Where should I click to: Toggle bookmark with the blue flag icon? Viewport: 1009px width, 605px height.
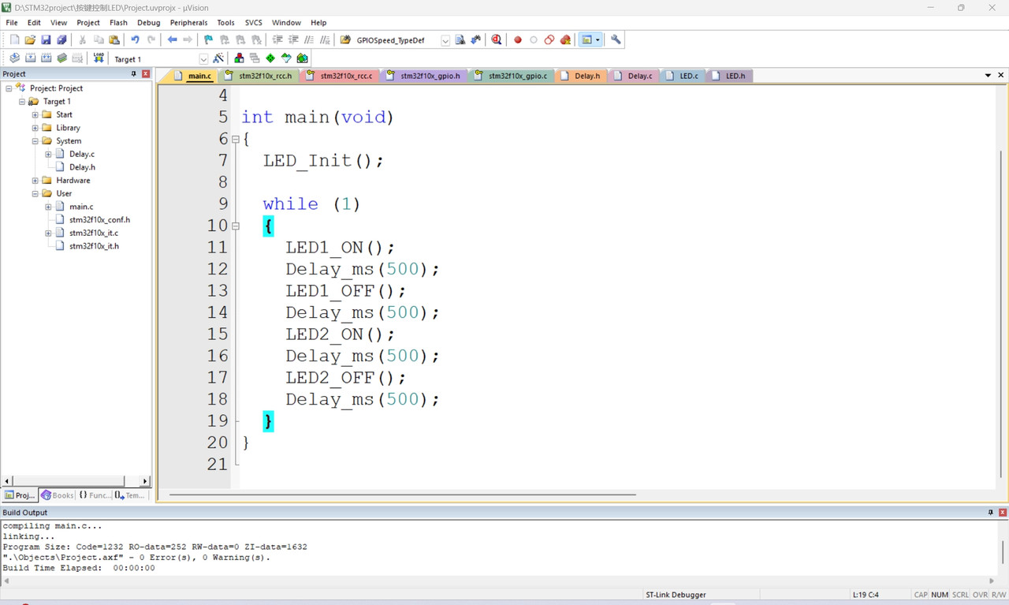[208, 39]
